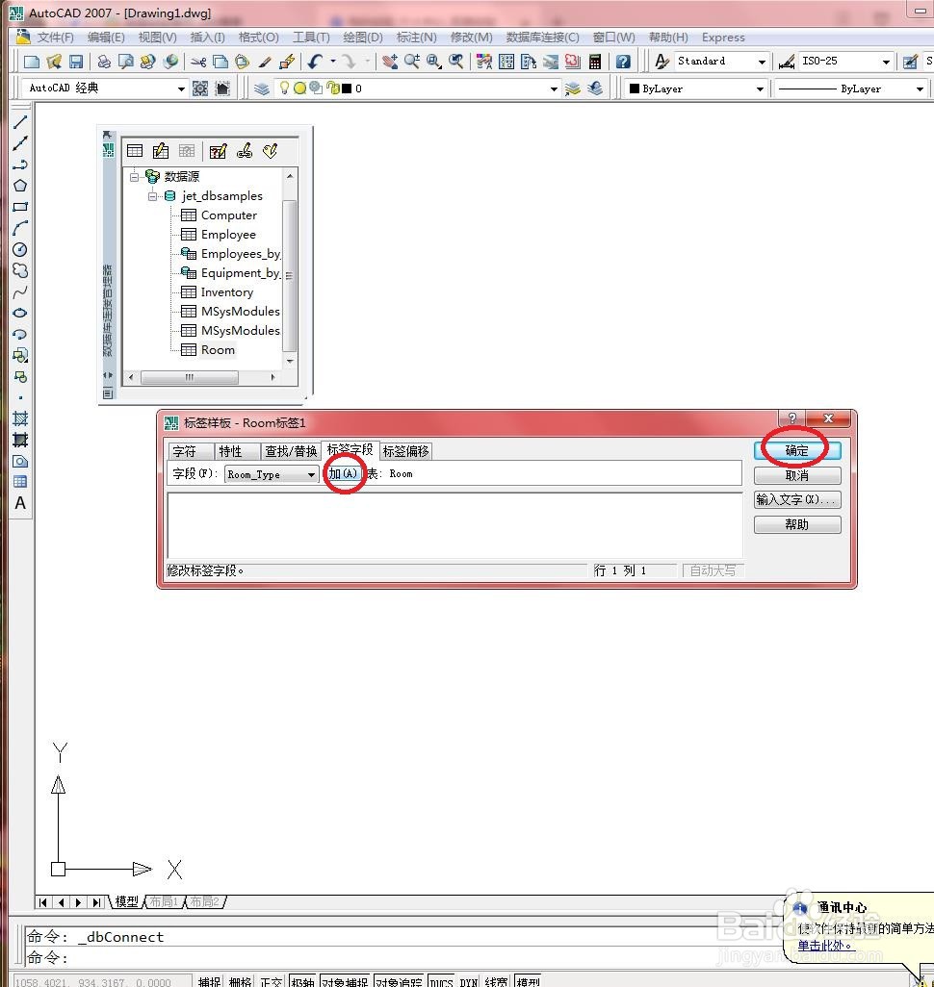Click the Undo arrow icon
The width and height of the screenshot is (934, 987).
coord(315,62)
